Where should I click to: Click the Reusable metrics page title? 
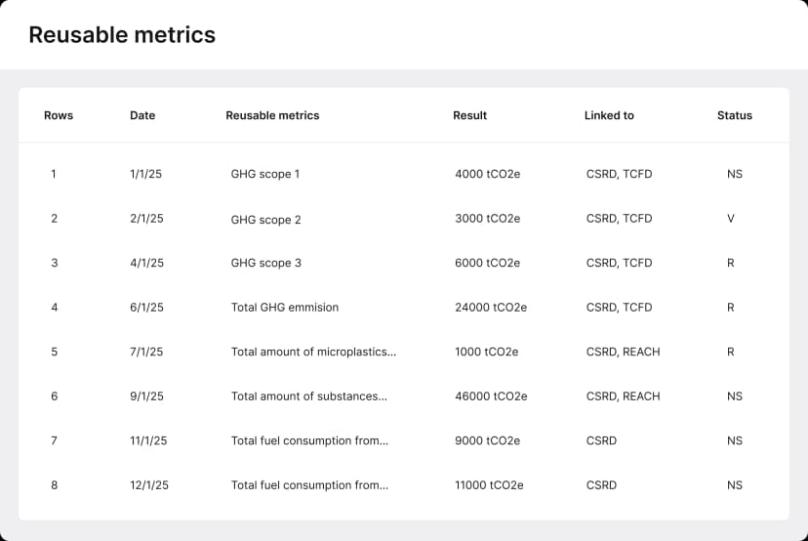pos(122,35)
